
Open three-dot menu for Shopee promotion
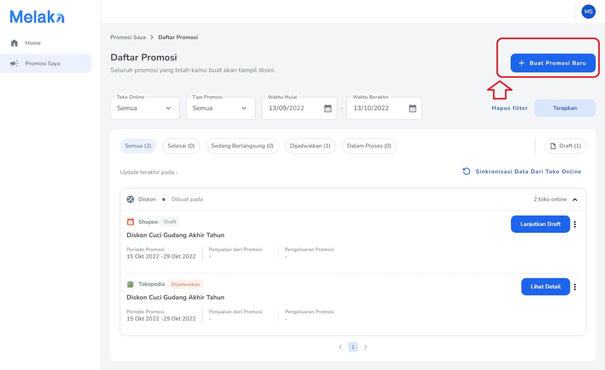coord(575,224)
